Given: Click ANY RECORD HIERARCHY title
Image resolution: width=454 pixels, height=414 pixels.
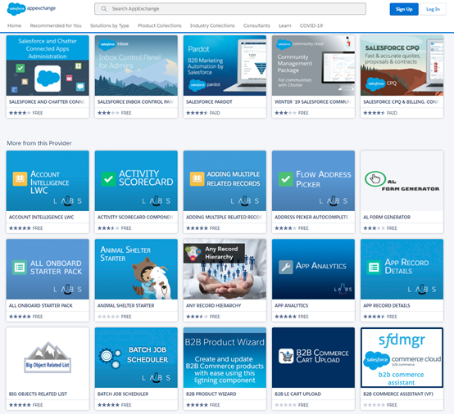Looking at the screenshot, I should tap(214, 305).
